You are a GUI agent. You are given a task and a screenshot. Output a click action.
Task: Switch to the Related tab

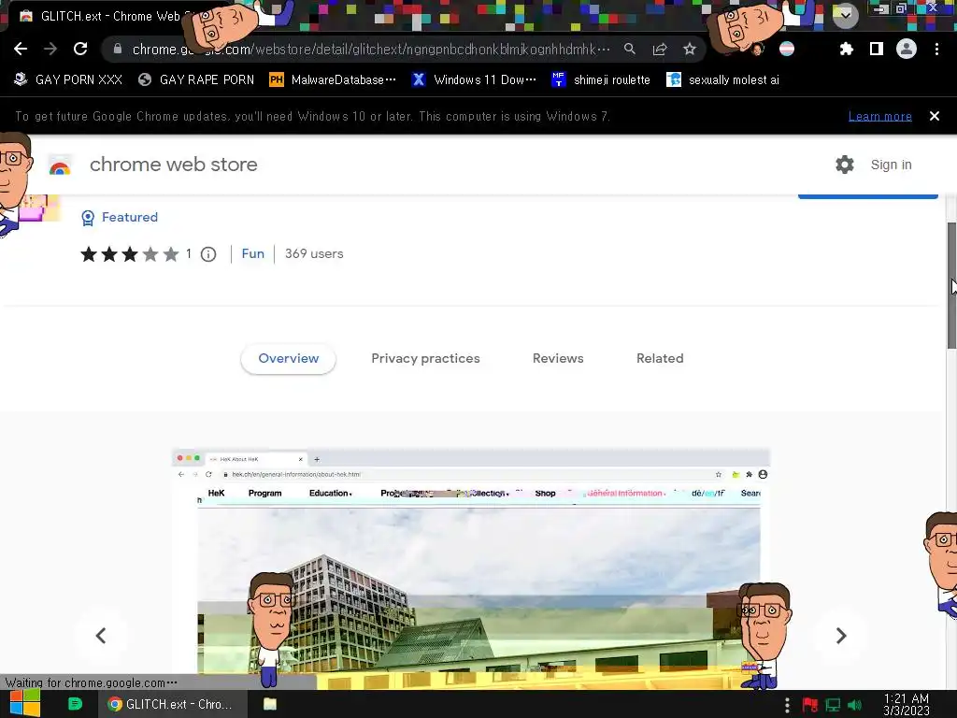pyautogui.click(x=660, y=358)
